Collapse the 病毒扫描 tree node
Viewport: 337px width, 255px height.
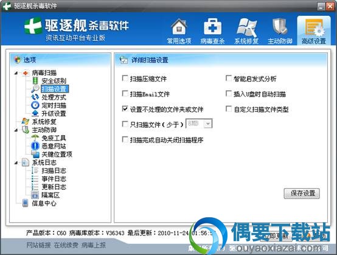(16, 73)
